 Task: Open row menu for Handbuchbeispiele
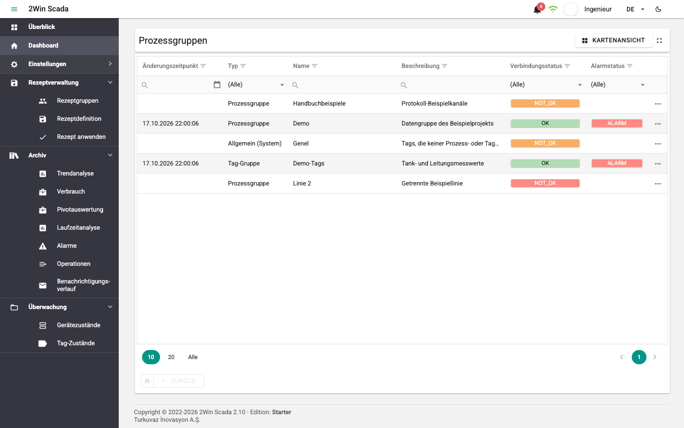658,104
